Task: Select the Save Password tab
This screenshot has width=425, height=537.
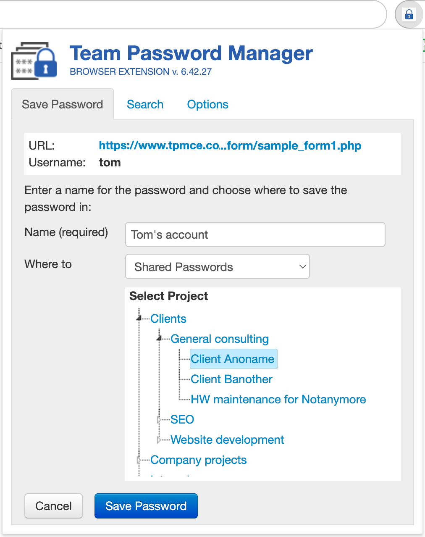Action: [62, 104]
